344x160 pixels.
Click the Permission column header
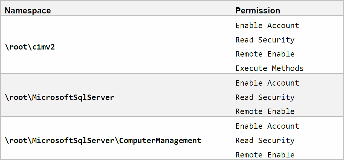point(258,11)
